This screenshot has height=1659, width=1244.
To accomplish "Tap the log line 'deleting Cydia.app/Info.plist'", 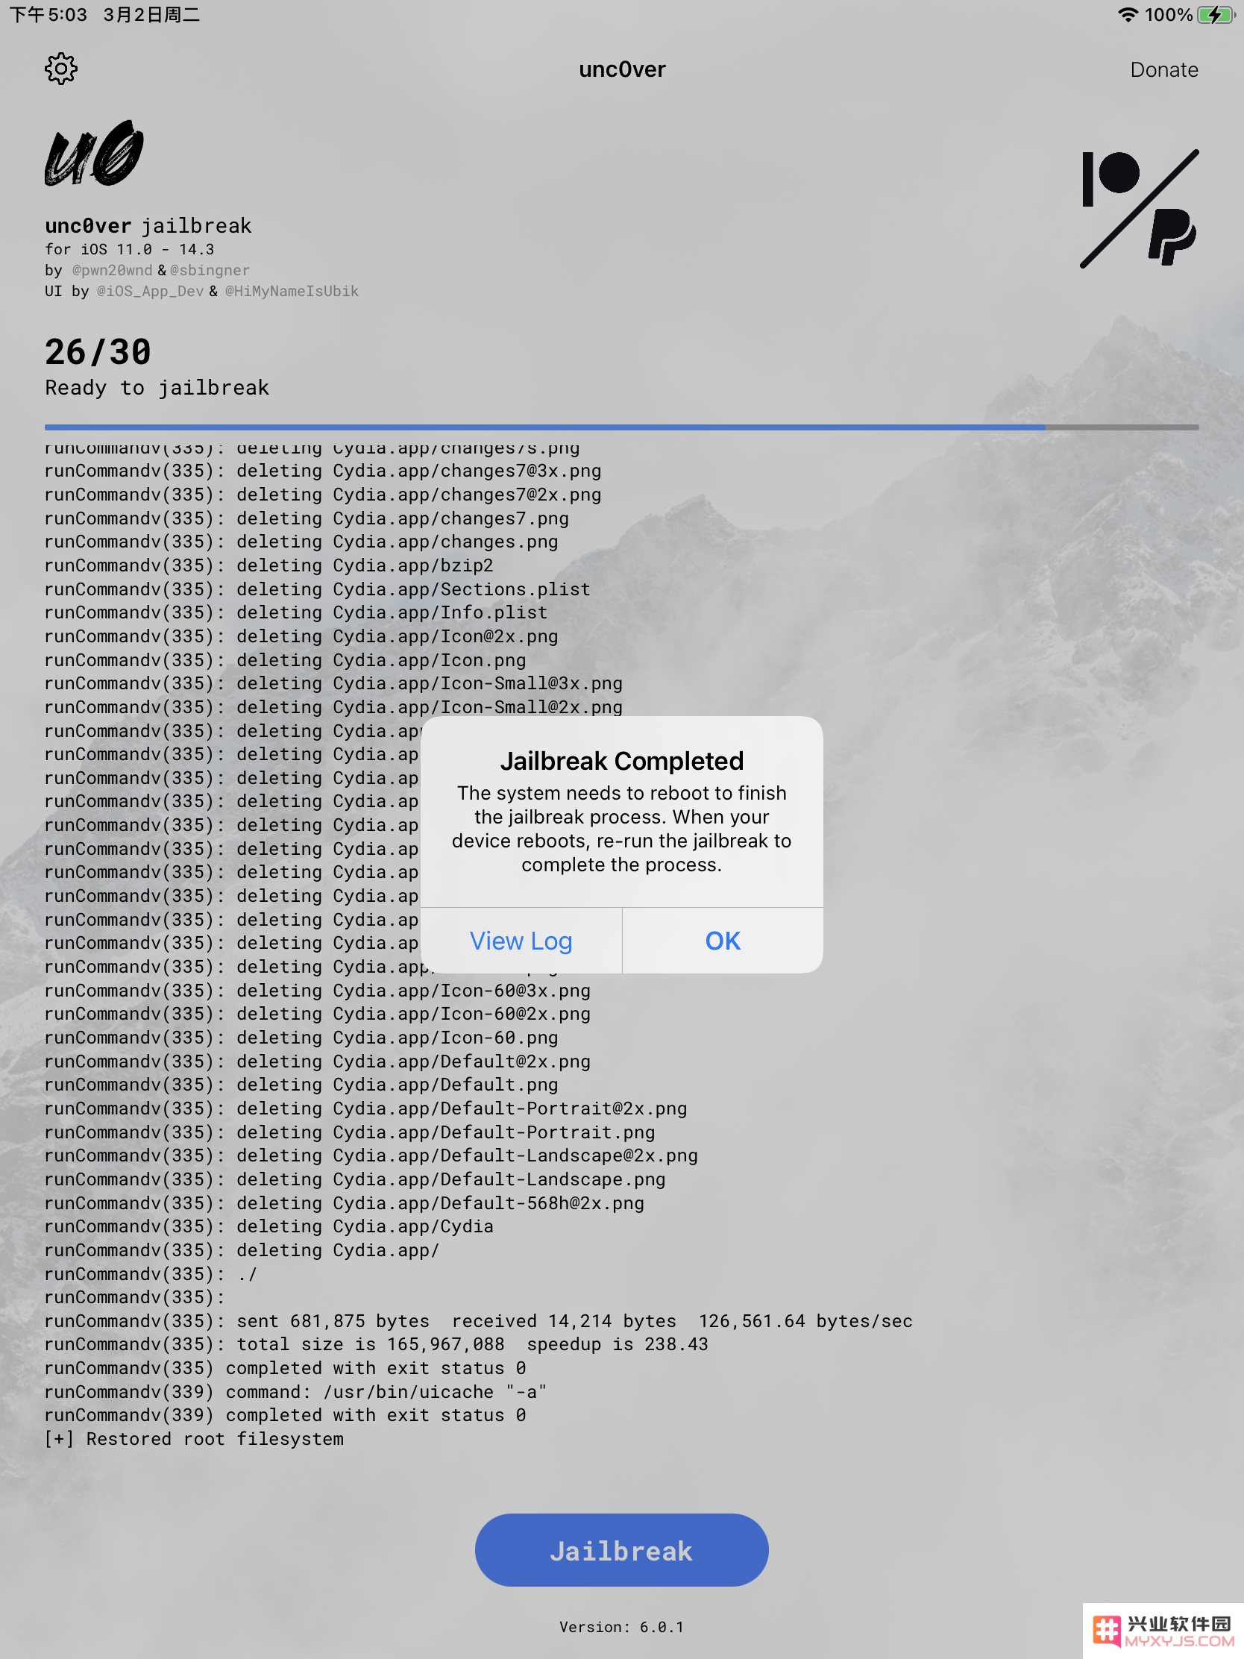I will tap(296, 612).
